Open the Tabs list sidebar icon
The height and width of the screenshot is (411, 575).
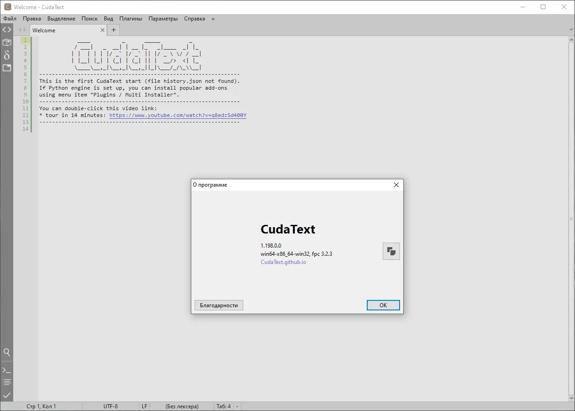coord(6,68)
